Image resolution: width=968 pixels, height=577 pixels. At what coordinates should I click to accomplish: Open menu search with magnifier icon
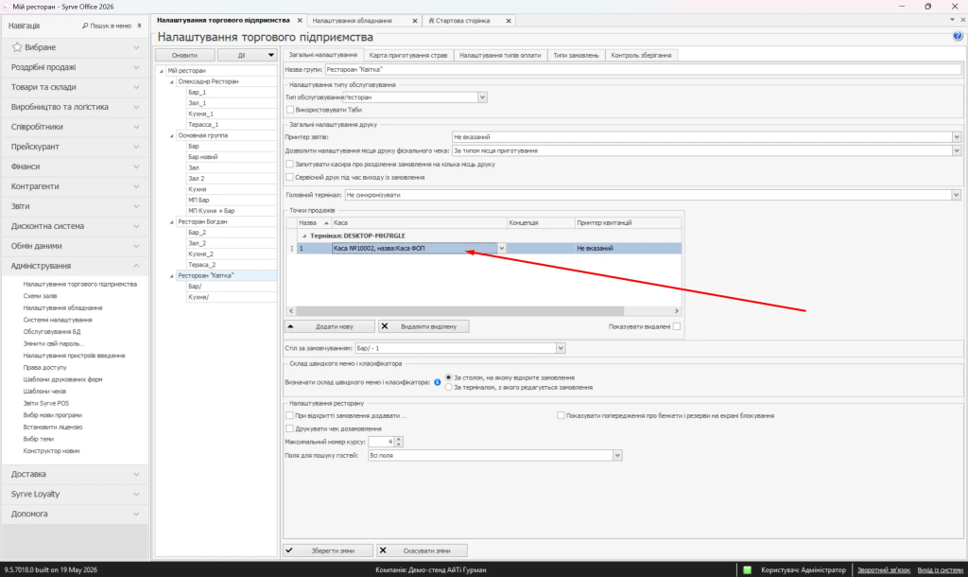pos(107,26)
